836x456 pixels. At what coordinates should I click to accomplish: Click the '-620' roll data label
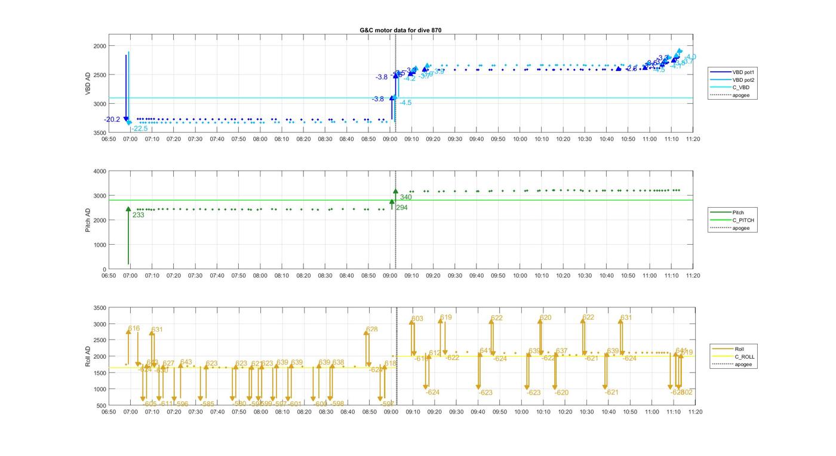(x=561, y=393)
